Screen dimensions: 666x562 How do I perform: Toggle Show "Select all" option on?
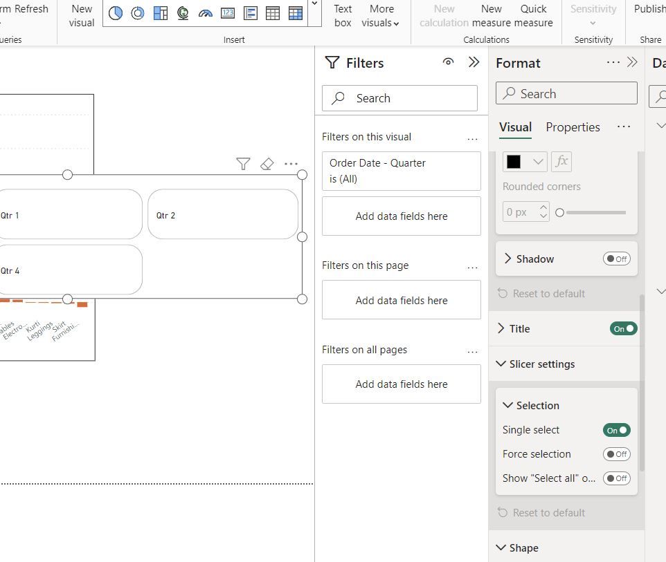coord(616,478)
